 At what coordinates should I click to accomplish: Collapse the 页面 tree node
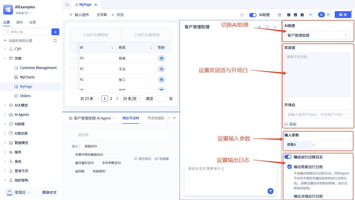(x=5, y=58)
